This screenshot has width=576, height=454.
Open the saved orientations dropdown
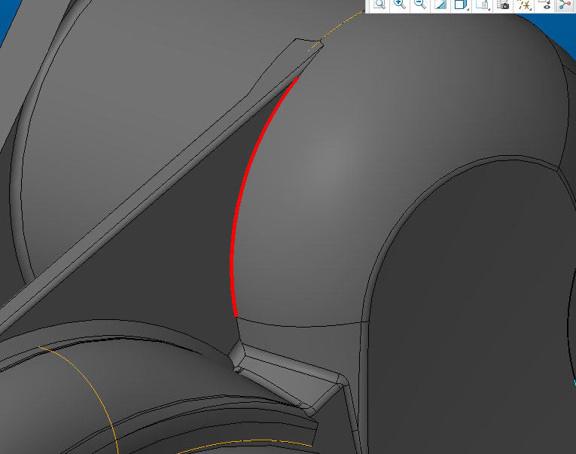tap(483, 5)
